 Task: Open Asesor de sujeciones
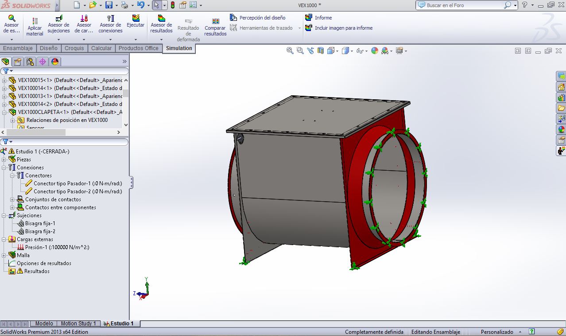(59, 24)
